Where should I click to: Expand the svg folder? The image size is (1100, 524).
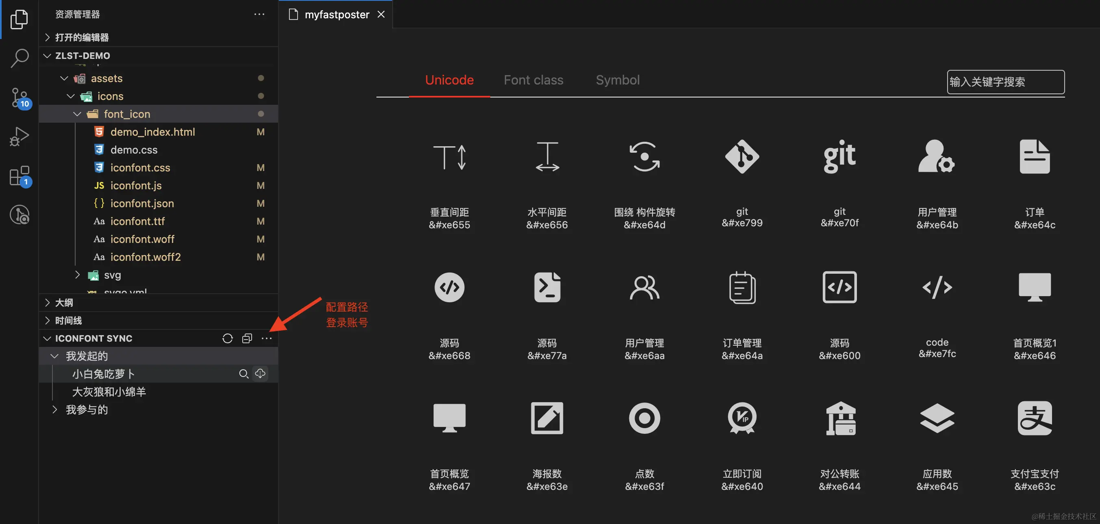(77, 275)
